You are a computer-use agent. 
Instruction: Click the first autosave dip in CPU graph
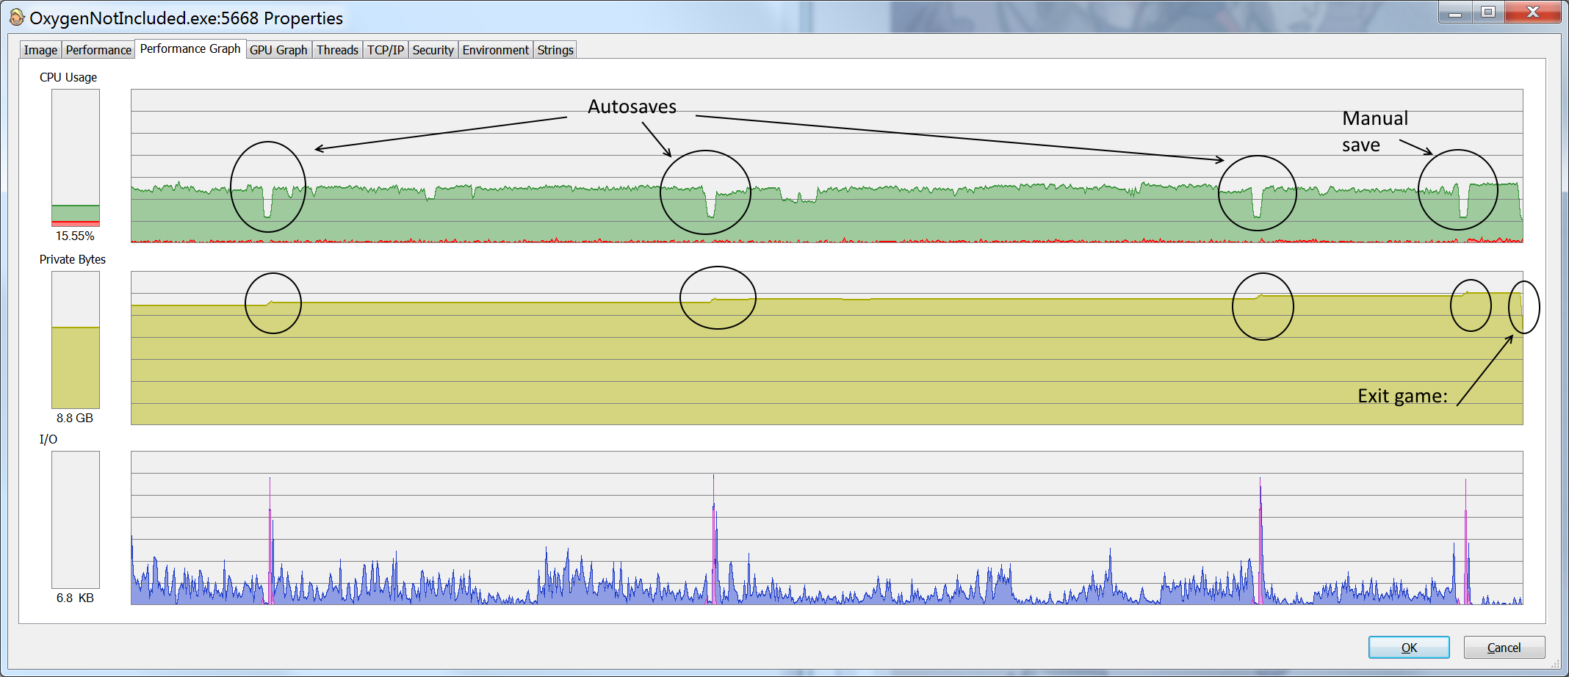(267, 206)
